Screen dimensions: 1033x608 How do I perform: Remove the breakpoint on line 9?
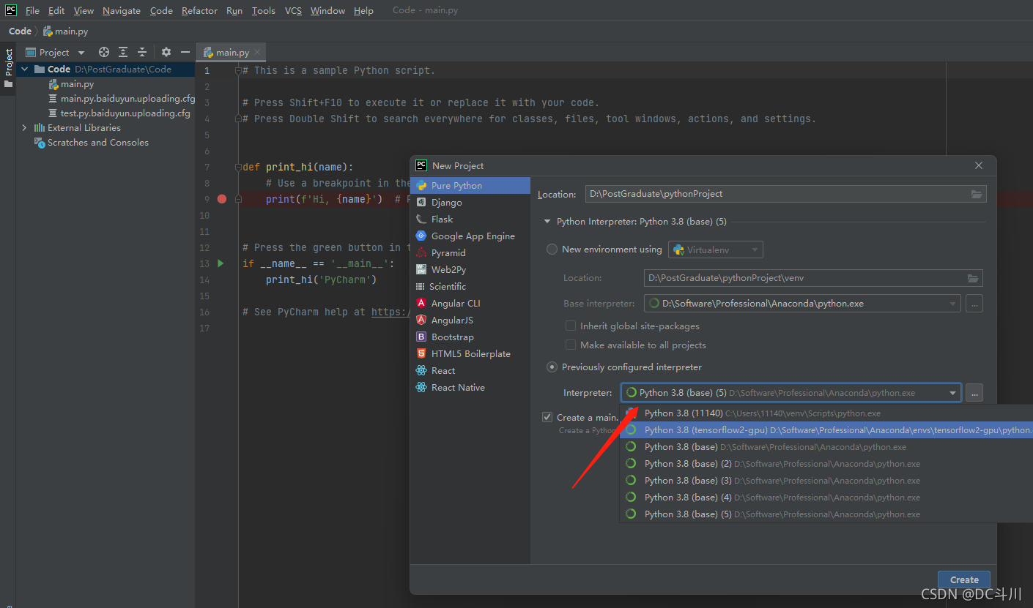[x=222, y=199]
